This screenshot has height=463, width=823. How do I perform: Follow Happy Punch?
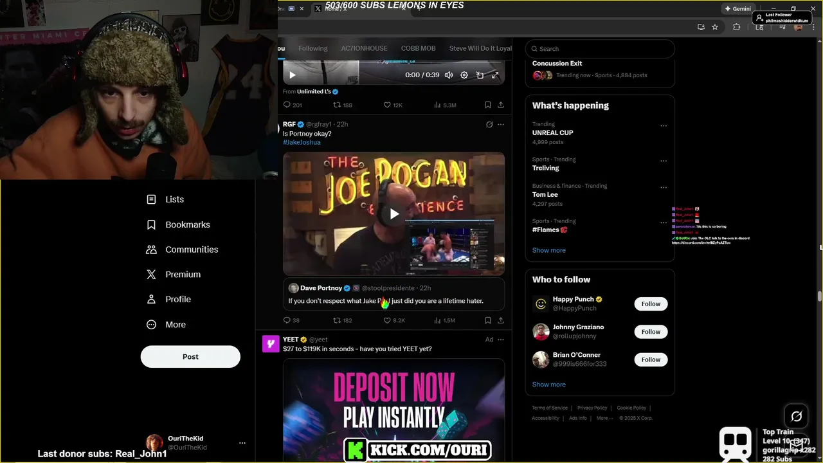pyautogui.click(x=651, y=304)
